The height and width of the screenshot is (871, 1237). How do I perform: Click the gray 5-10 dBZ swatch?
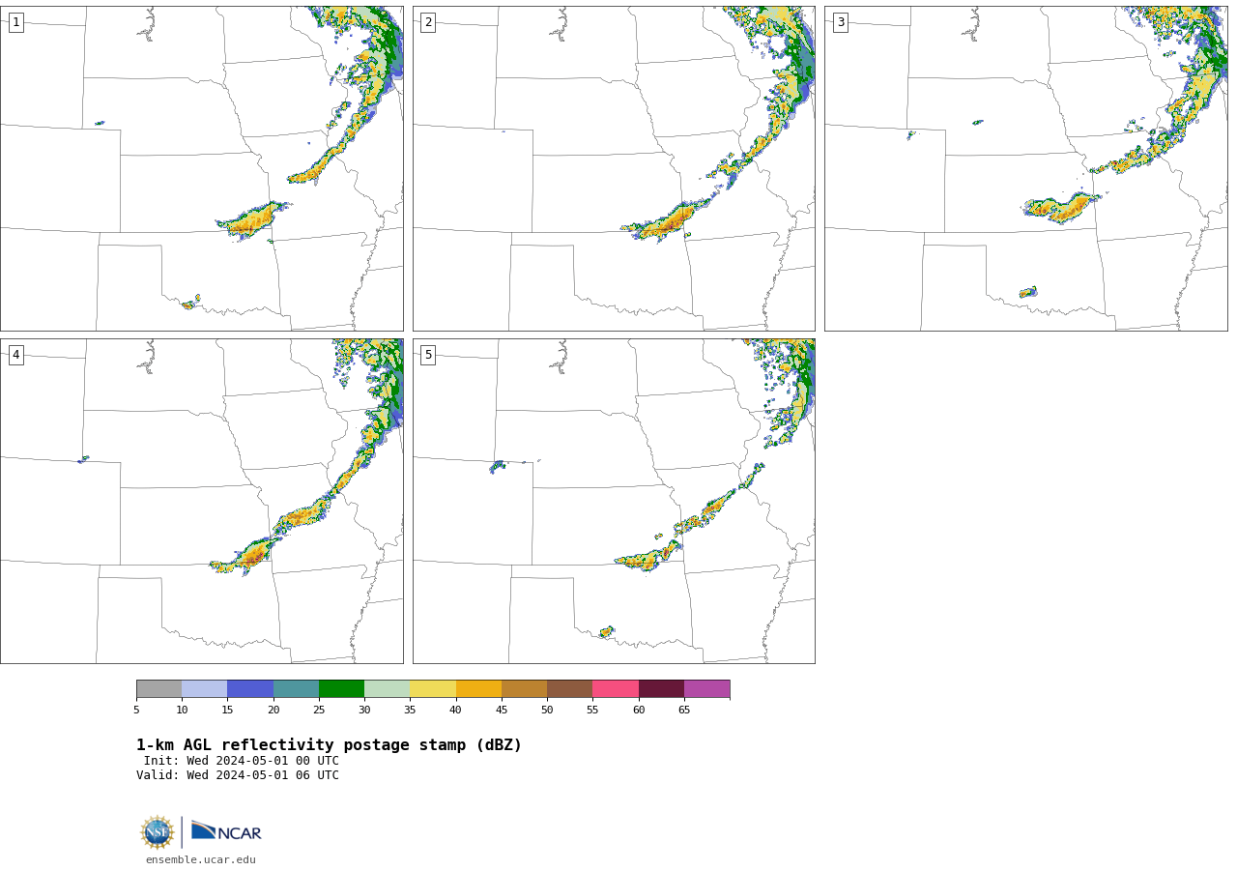pyautogui.click(x=158, y=689)
